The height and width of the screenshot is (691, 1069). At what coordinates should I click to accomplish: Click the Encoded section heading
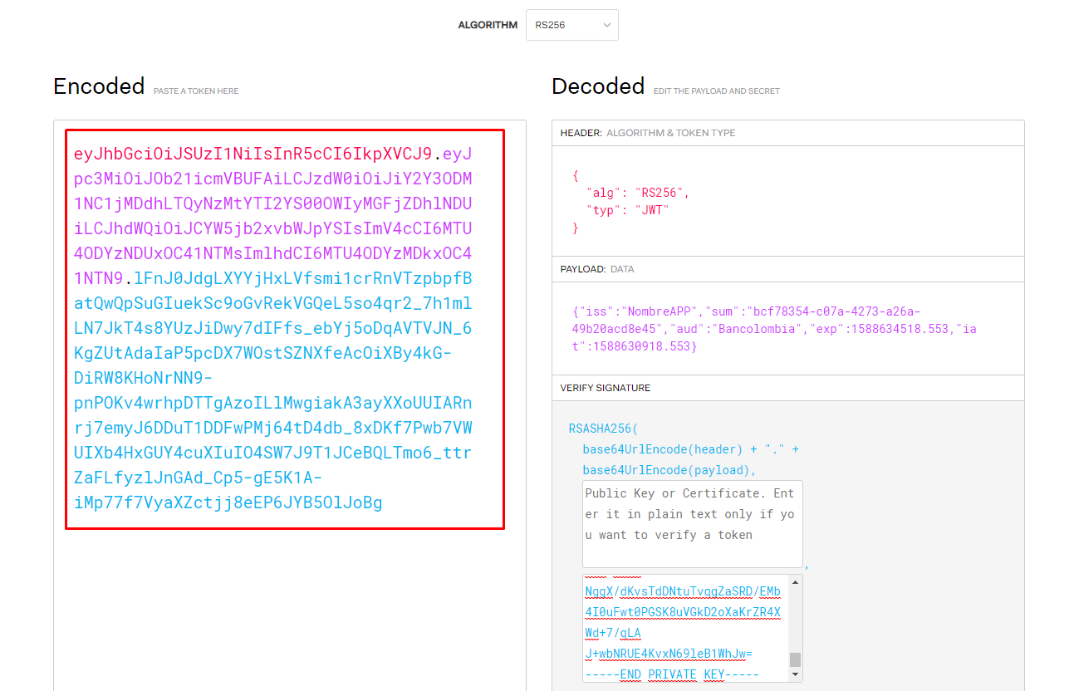tap(99, 86)
